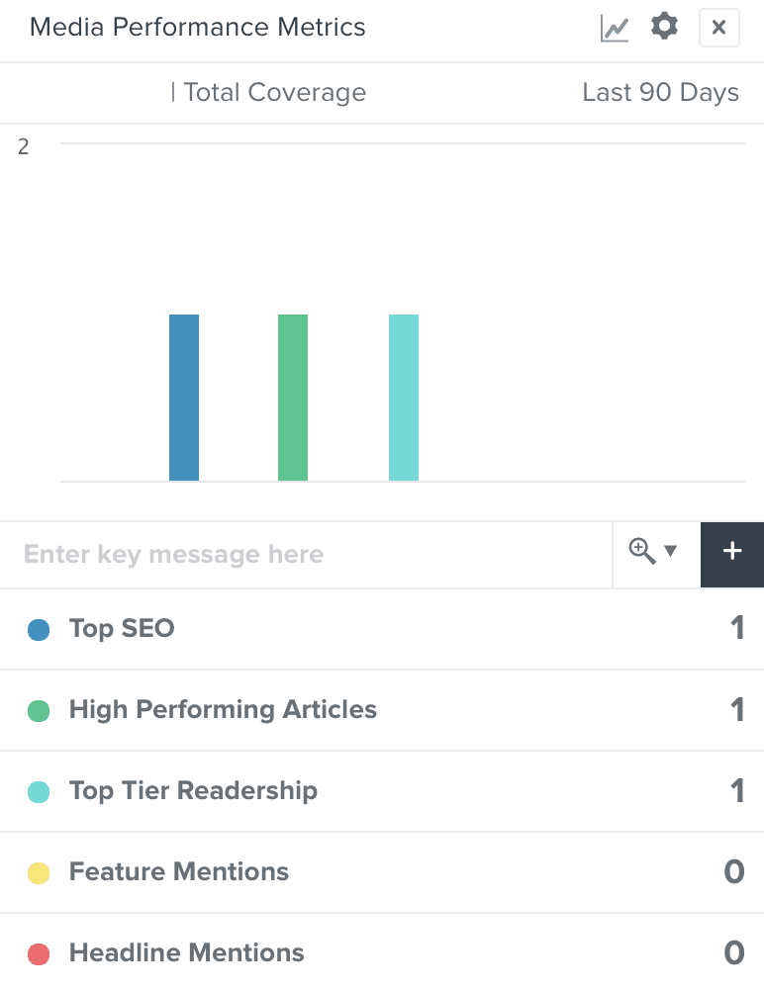Toggle the teal Top Tier Readership dot
Image resolution: width=764 pixels, height=991 pixels.
coord(39,792)
